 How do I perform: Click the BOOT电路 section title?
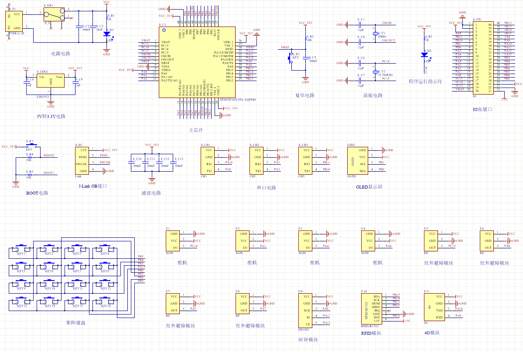(37, 193)
